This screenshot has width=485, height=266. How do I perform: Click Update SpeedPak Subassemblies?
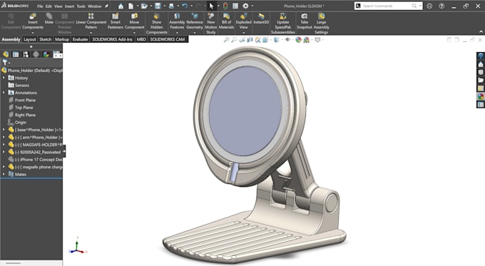coord(282,24)
